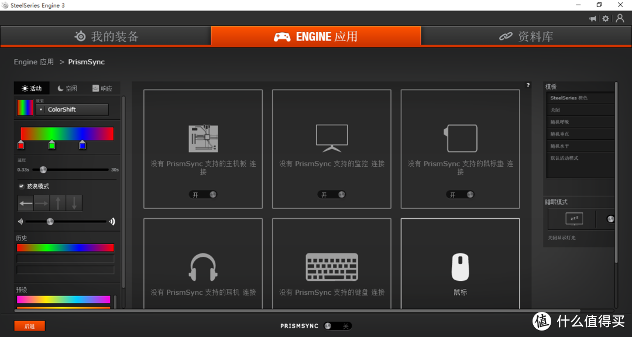Click the horizontal scrollbar at bottom
This screenshot has width=632, height=337.
[297, 311]
